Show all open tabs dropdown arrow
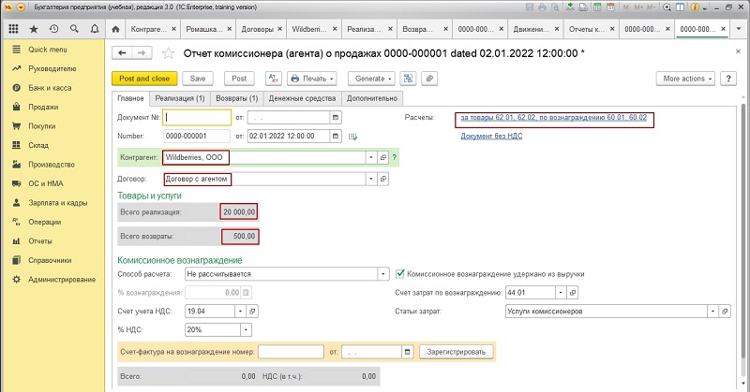The width and height of the screenshot is (750, 392). (x=738, y=29)
